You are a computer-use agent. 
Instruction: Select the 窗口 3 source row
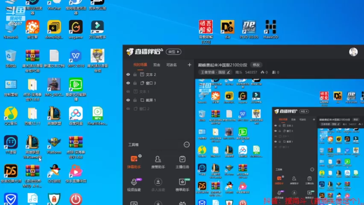(x=158, y=83)
